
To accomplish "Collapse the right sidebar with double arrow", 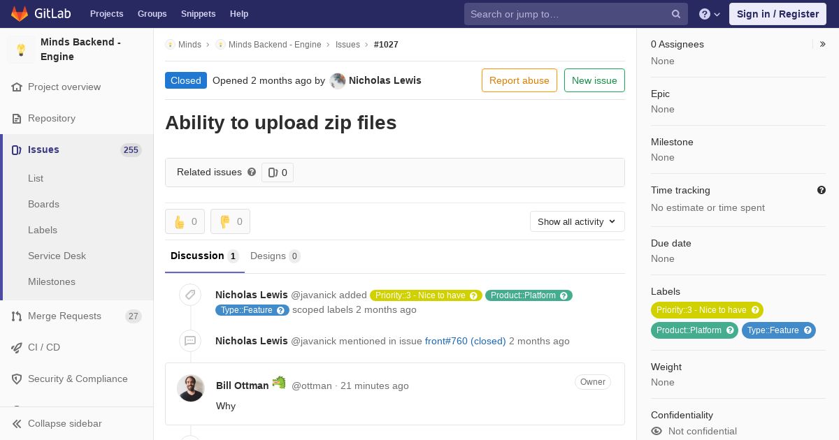I will pyautogui.click(x=823, y=44).
